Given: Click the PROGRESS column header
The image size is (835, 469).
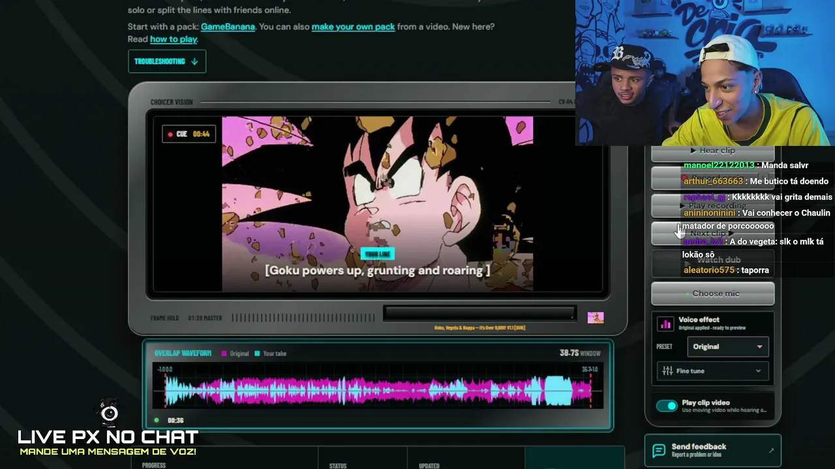Looking at the screenshot, I should tap(153, 466).
